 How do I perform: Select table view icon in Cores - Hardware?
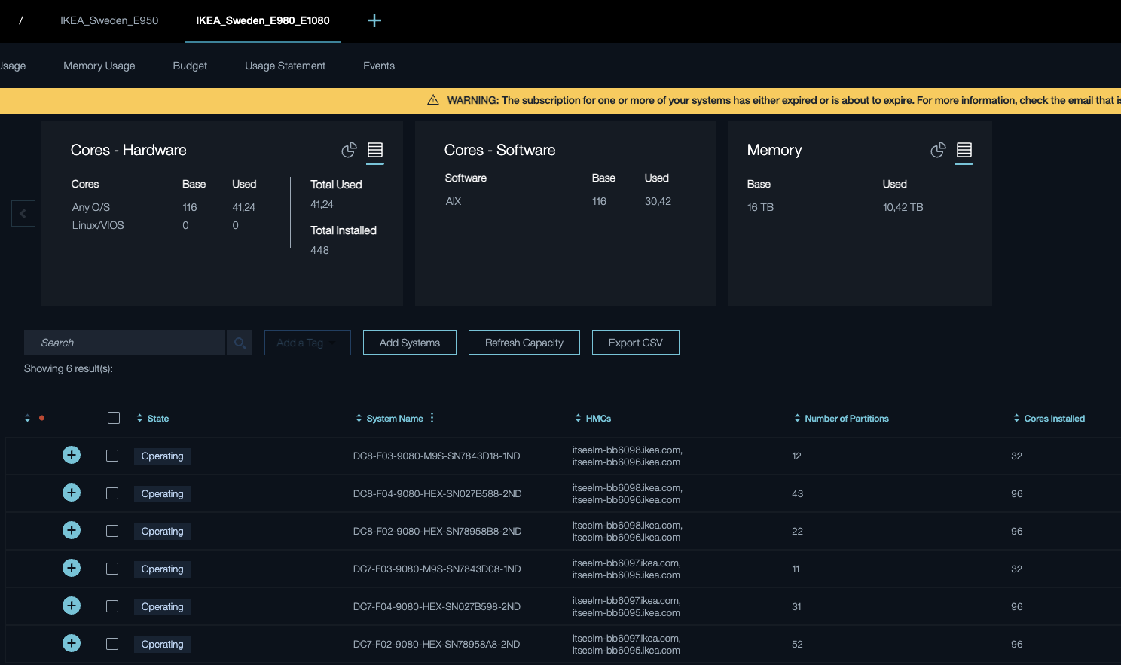coord(374,151)
